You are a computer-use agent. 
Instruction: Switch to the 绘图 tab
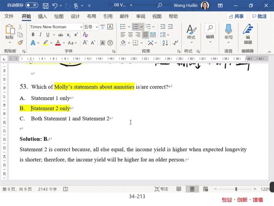pyautogui.click(x=59, y=16)
